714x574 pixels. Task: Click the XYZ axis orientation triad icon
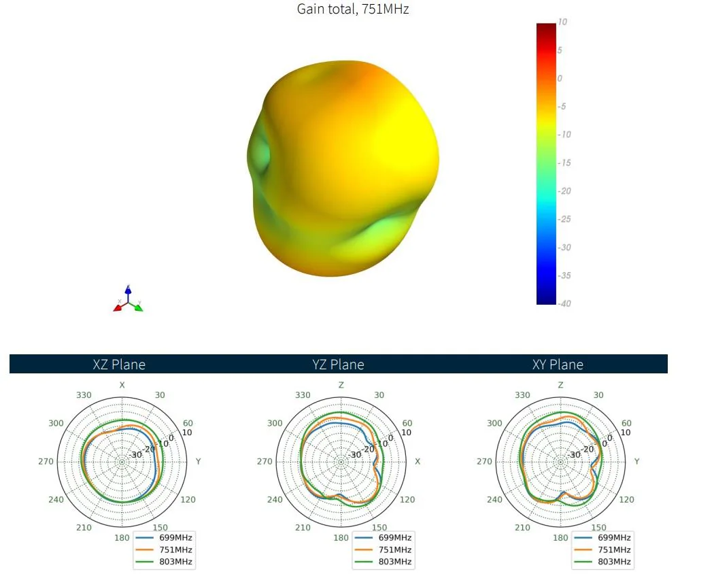click(129, 299)
